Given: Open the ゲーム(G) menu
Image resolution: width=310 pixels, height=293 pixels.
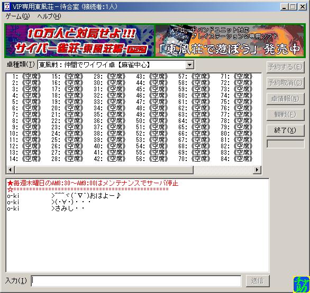Looking at the screenshot, I should (17, 16).
